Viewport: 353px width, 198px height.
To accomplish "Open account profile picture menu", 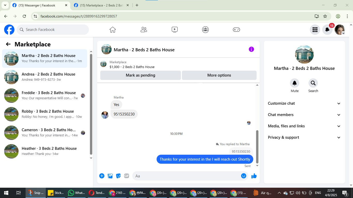I will [x=340, y=30].
